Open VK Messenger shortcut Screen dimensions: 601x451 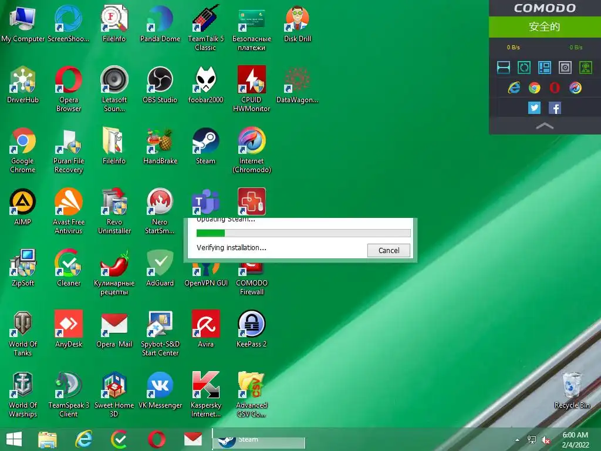(160, 390)
